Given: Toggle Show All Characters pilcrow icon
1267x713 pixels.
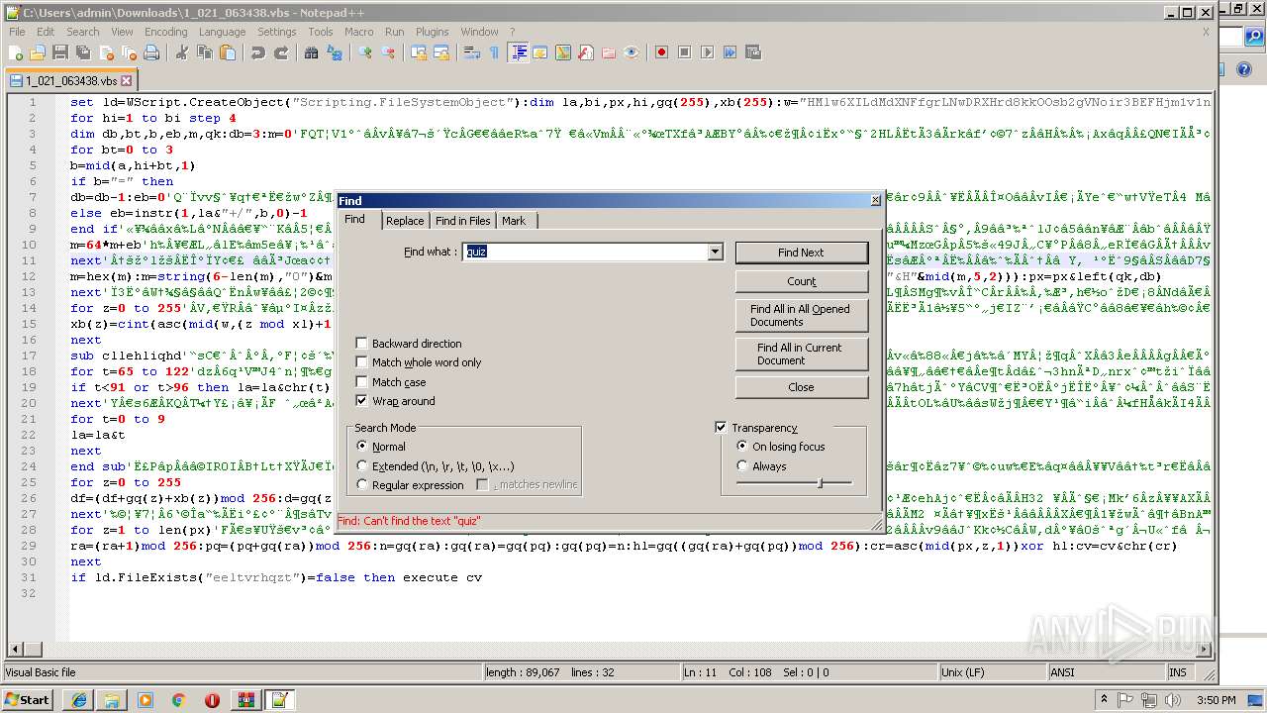Looking at the screenshot, I should point(494,52).
